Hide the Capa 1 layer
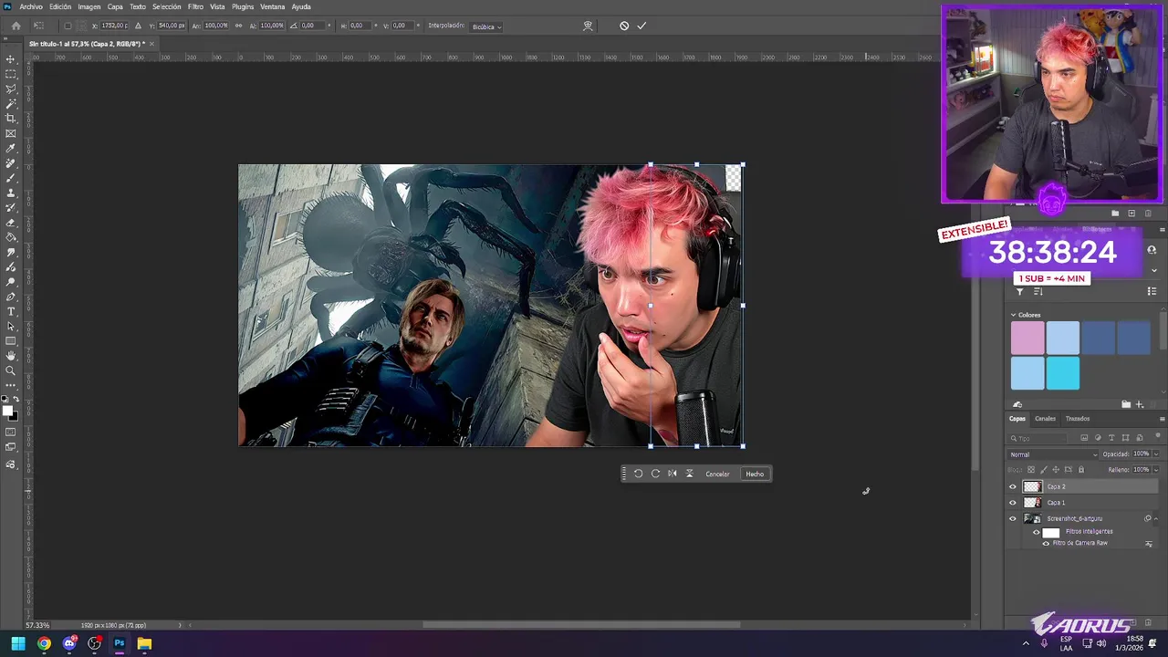 pos(1012,503)
